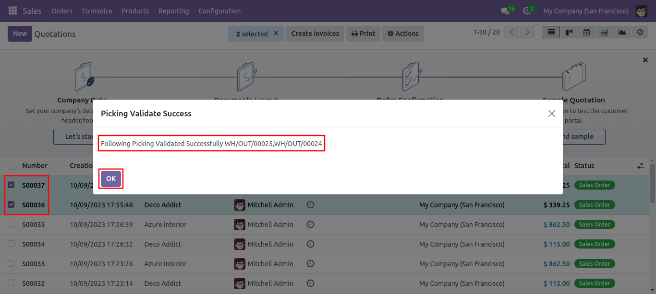This screenshot has height=294, width=656.
Task: Switch to calendar view icon
Action: point(586,32)
